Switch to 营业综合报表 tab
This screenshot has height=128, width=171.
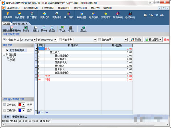[21, 24]
